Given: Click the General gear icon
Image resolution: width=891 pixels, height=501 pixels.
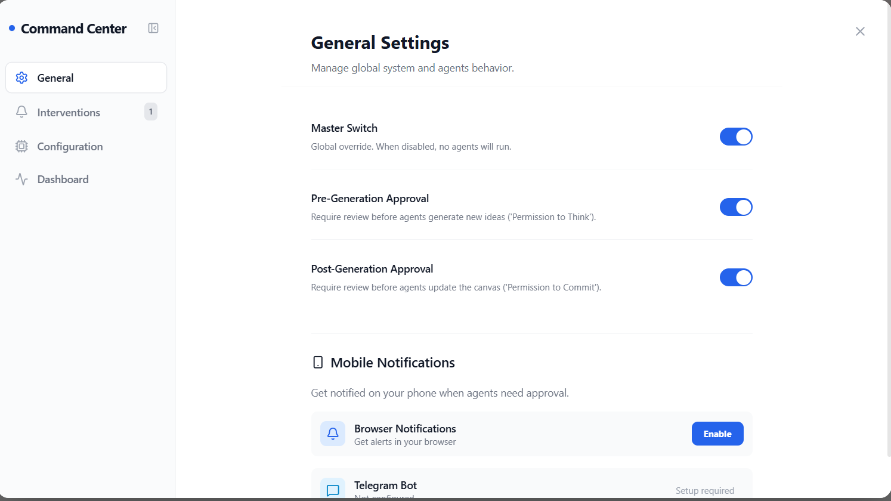Looking at the screenshot, I should [x=22, y=78].
